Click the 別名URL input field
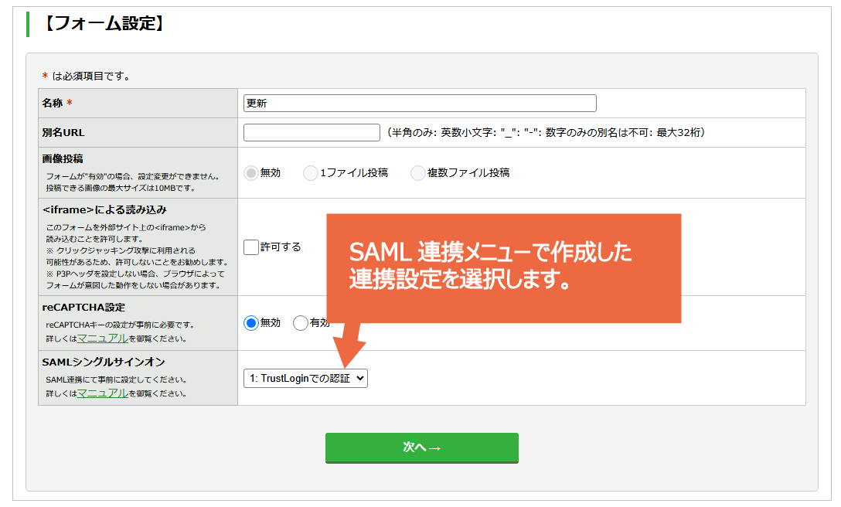The width and height of the screenshot is (841, 507). (312, 132)
